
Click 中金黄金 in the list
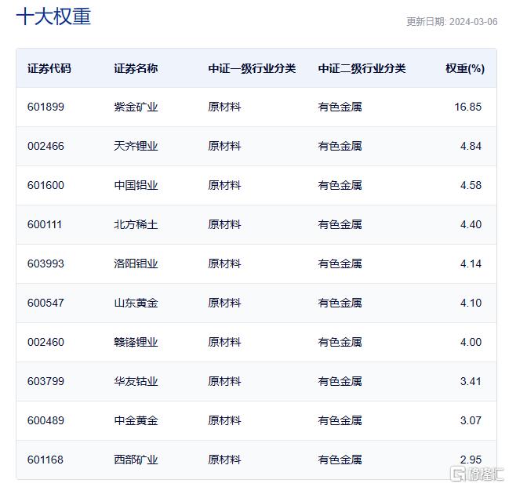point(136,421)
